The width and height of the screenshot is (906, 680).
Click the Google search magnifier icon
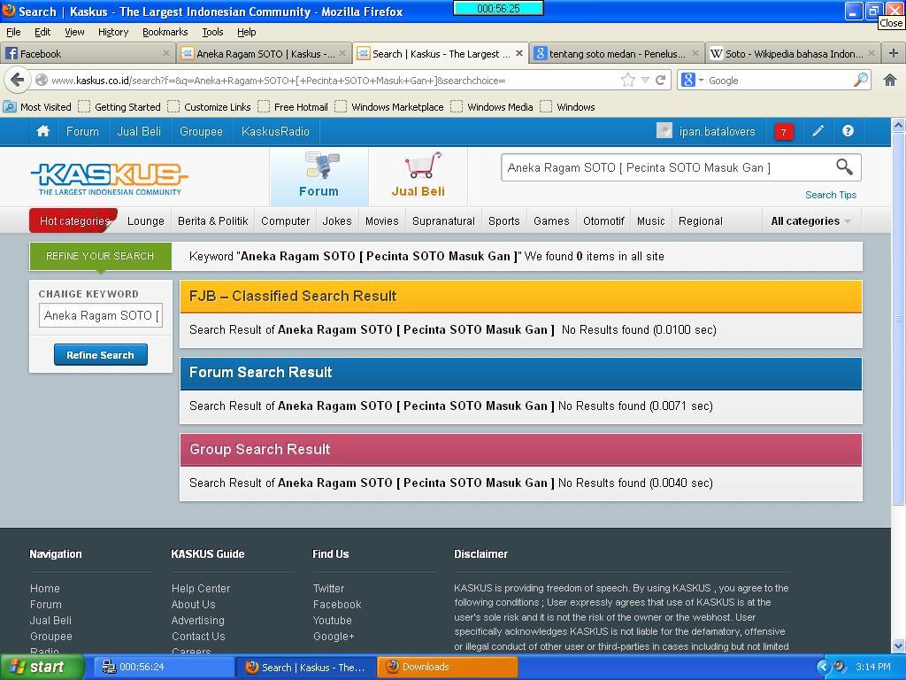point(860,80)
